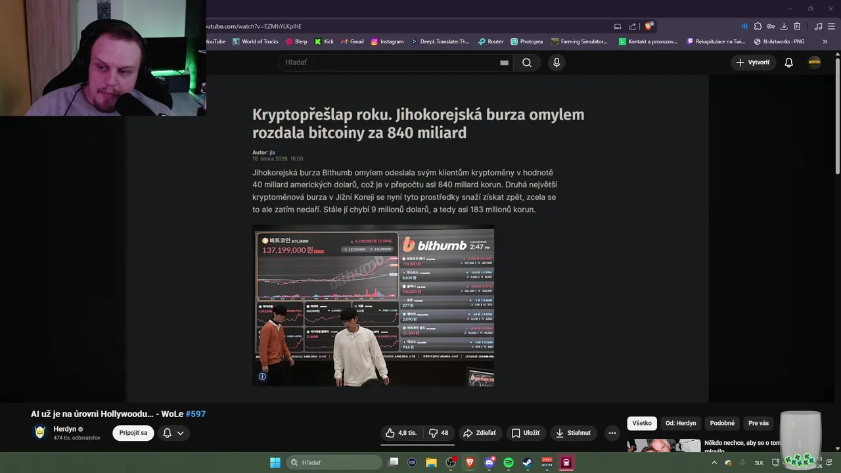Open YouTube notifications bell
Viewport: 841px width, 473px height.
[x=788, y=62]
